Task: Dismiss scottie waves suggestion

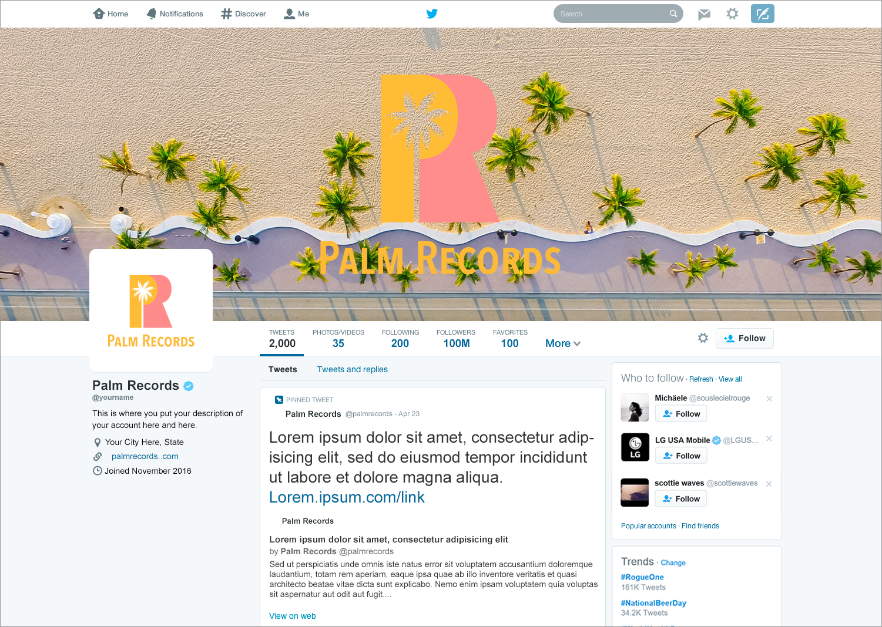Action: (x=769, y=484)
